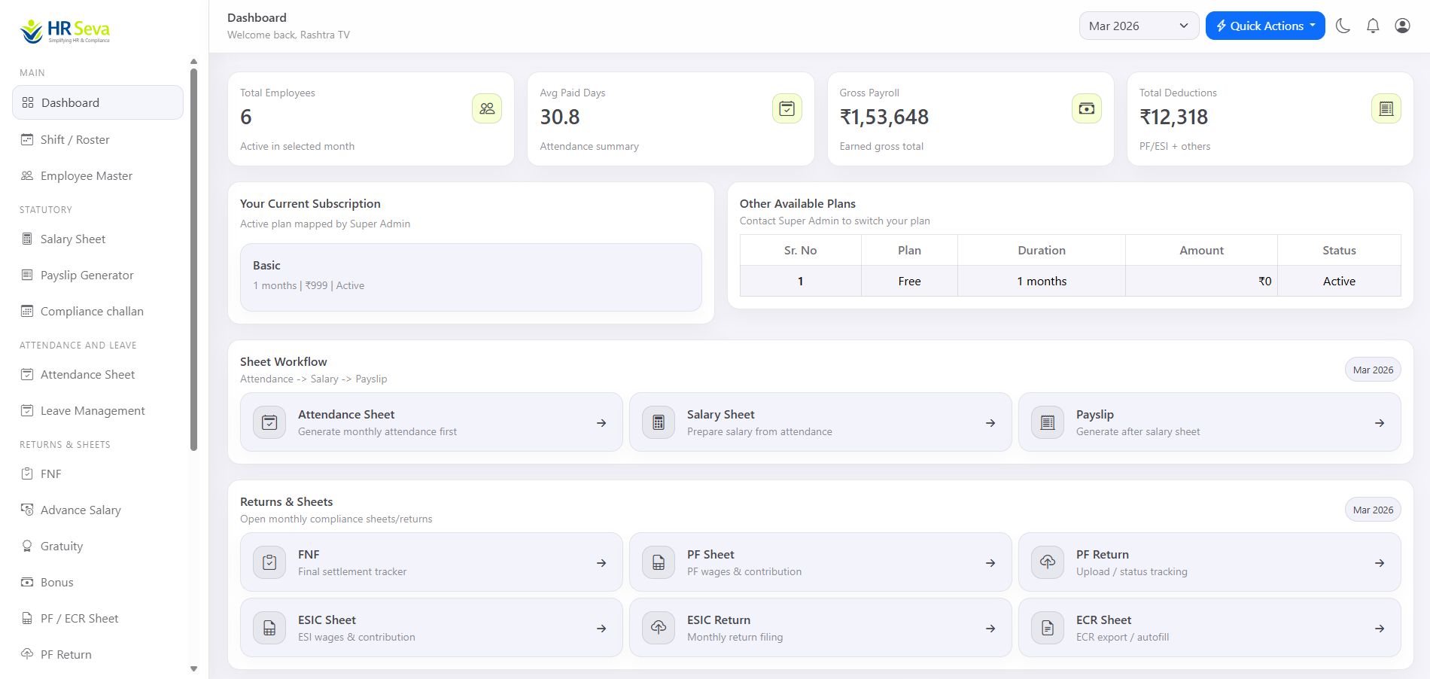Open the Advance Salary sidebar icon
The image size is (1430, 679).
click(x=27, y=510)
